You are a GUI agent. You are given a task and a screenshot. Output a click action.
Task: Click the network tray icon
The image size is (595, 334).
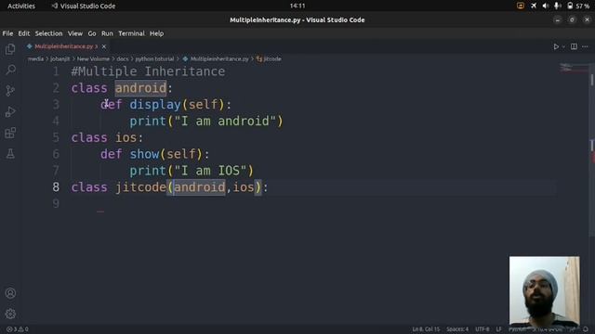coord(534,6)
